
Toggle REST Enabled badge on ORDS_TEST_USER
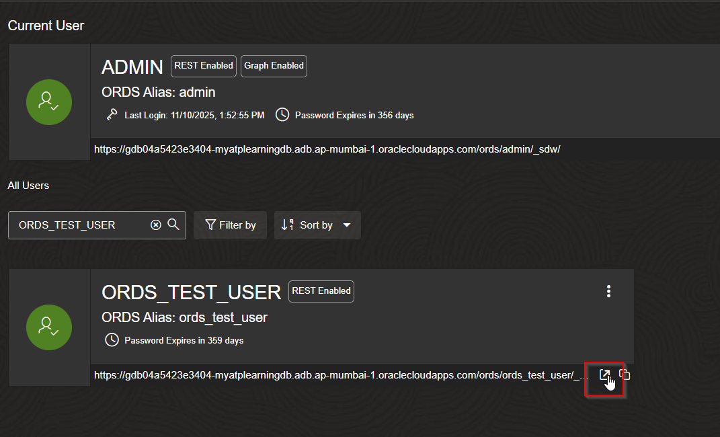point(321,291)
